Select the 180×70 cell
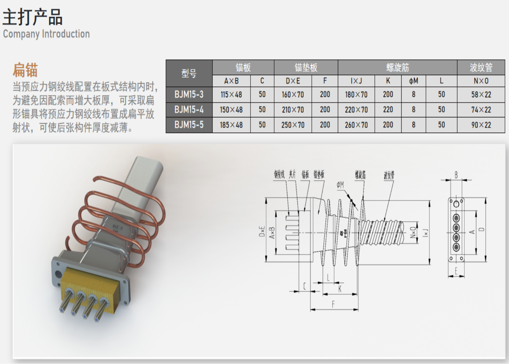The height and width of the screenshot is (364, 509). [356, 95]
